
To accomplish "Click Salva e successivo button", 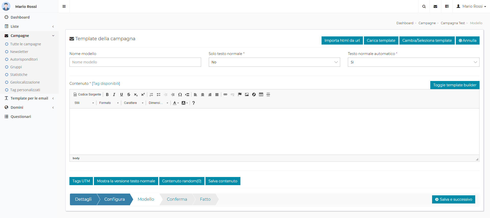I will pyautogui.click(x=453, y=199).
